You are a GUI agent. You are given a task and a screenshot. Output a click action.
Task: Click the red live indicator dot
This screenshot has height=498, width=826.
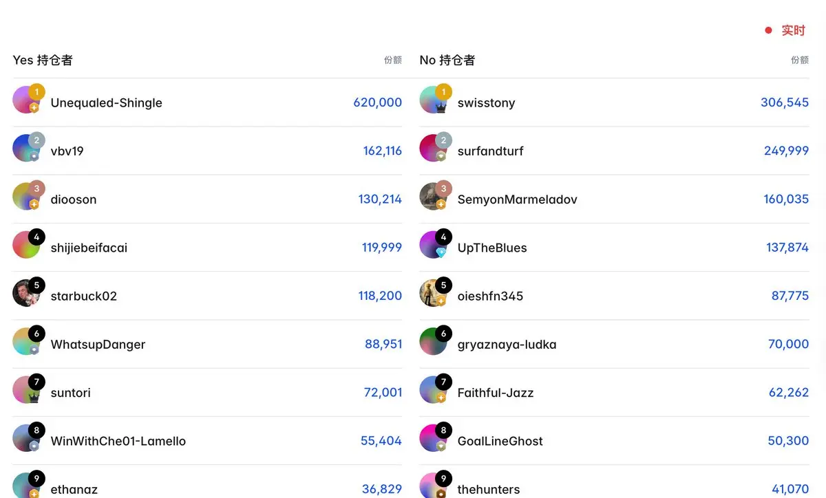click(x=768, y=30)
